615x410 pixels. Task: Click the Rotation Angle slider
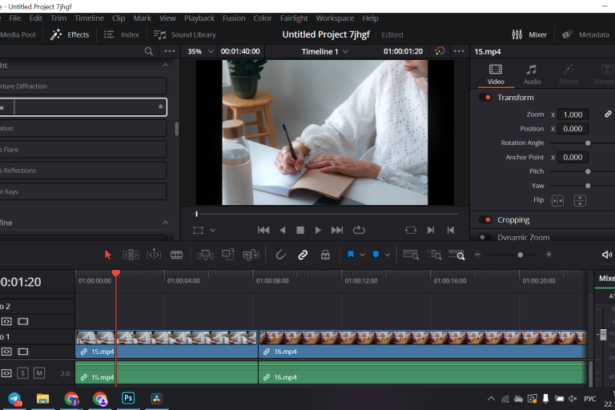588,143
